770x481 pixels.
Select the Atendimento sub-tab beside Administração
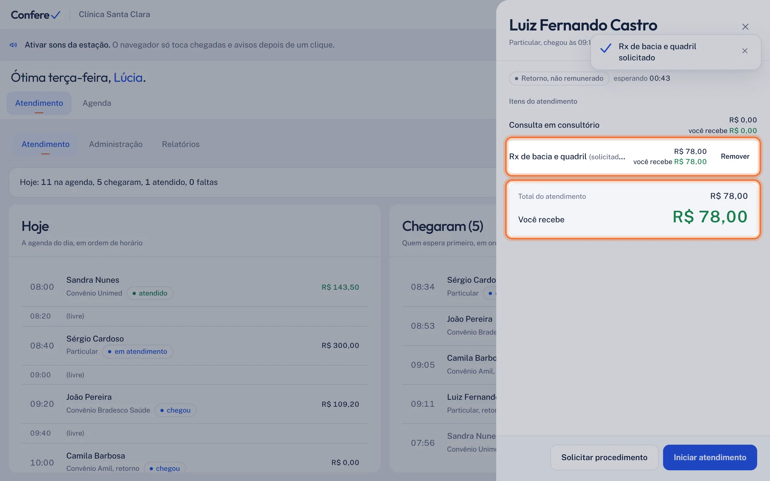[x=45, y=144]
